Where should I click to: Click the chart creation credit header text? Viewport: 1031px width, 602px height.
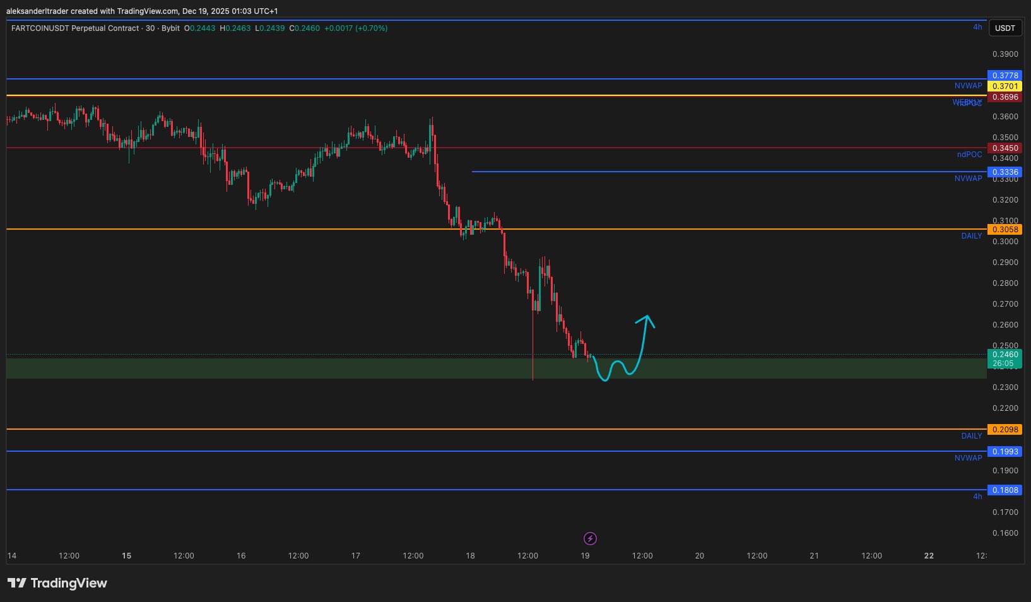pos(142,11)
